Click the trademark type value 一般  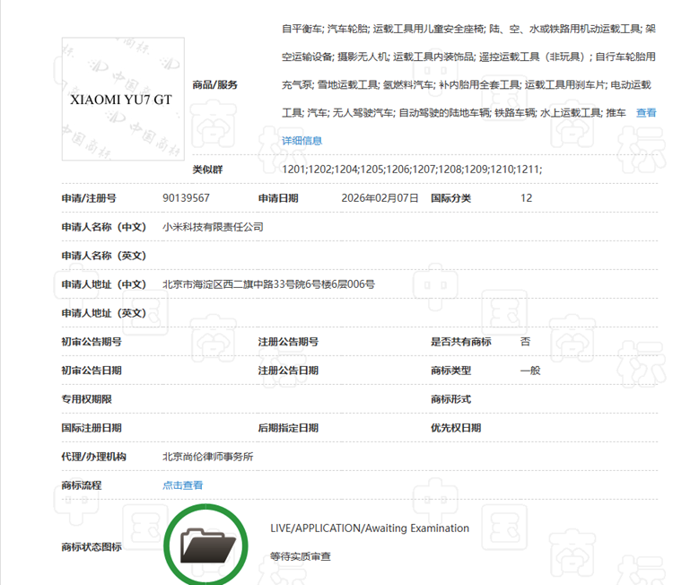(x=530, y=371)
